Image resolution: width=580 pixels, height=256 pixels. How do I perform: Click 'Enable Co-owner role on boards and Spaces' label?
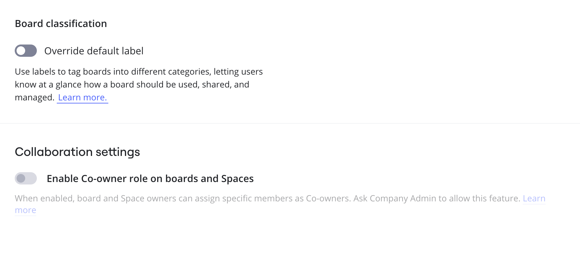pos(150,179)
